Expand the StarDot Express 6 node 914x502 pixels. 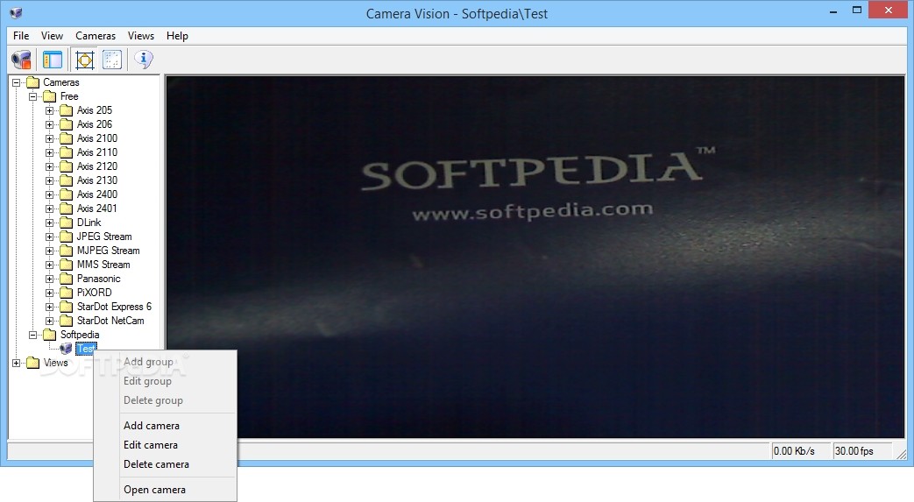[50, 307]
